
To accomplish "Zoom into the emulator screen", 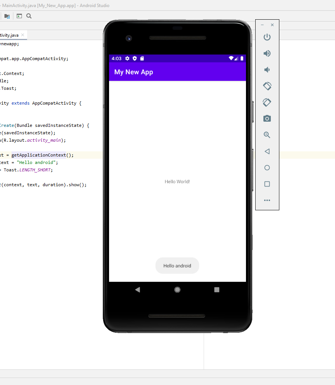I will 267,135.
